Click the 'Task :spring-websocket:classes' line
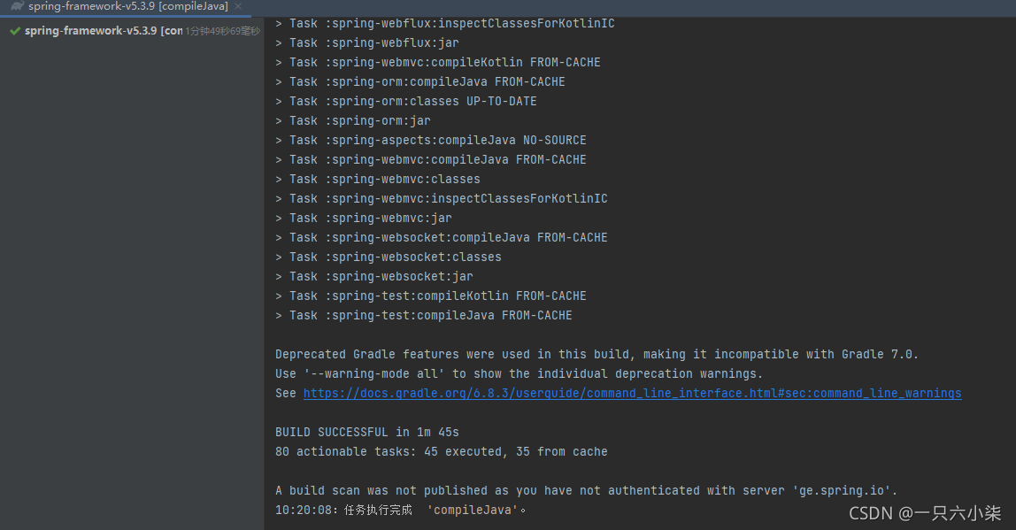 pos(389,257)
